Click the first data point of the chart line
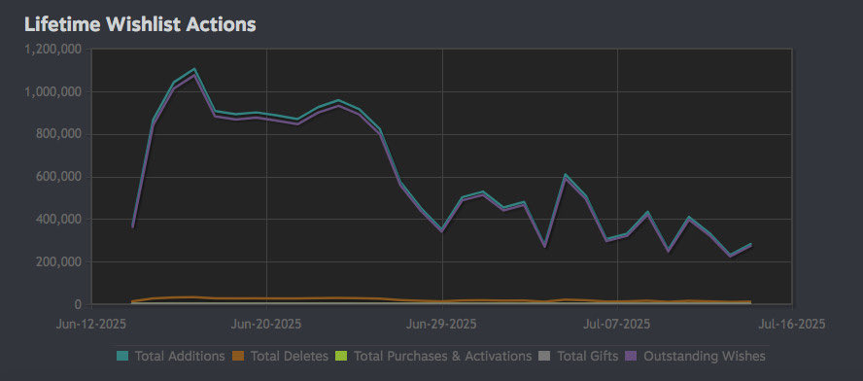 [x=132, y=225]
